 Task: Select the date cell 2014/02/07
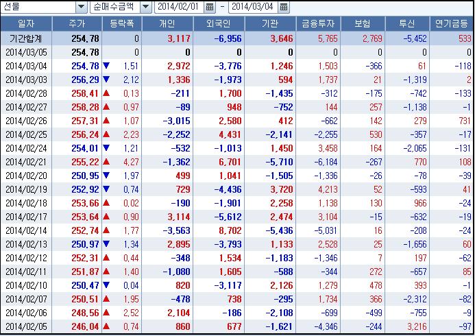coord(26,299)
